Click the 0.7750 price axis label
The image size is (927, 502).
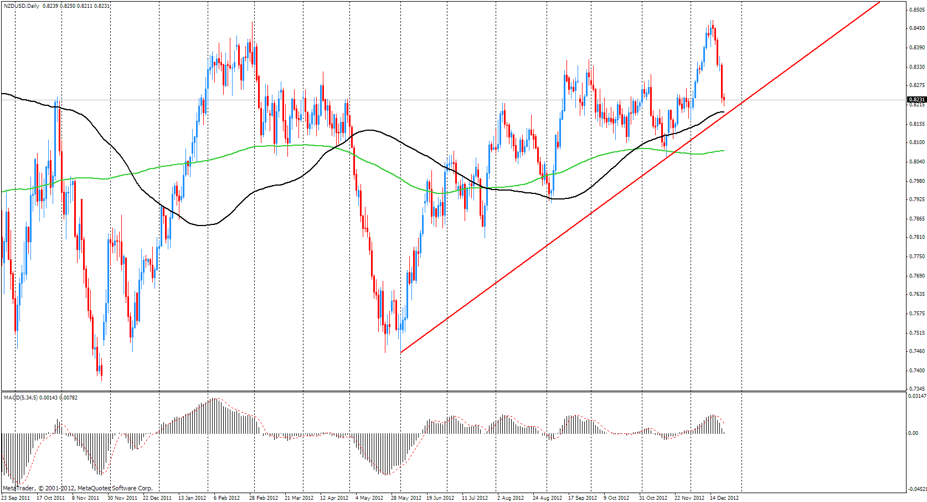[917, 257]
